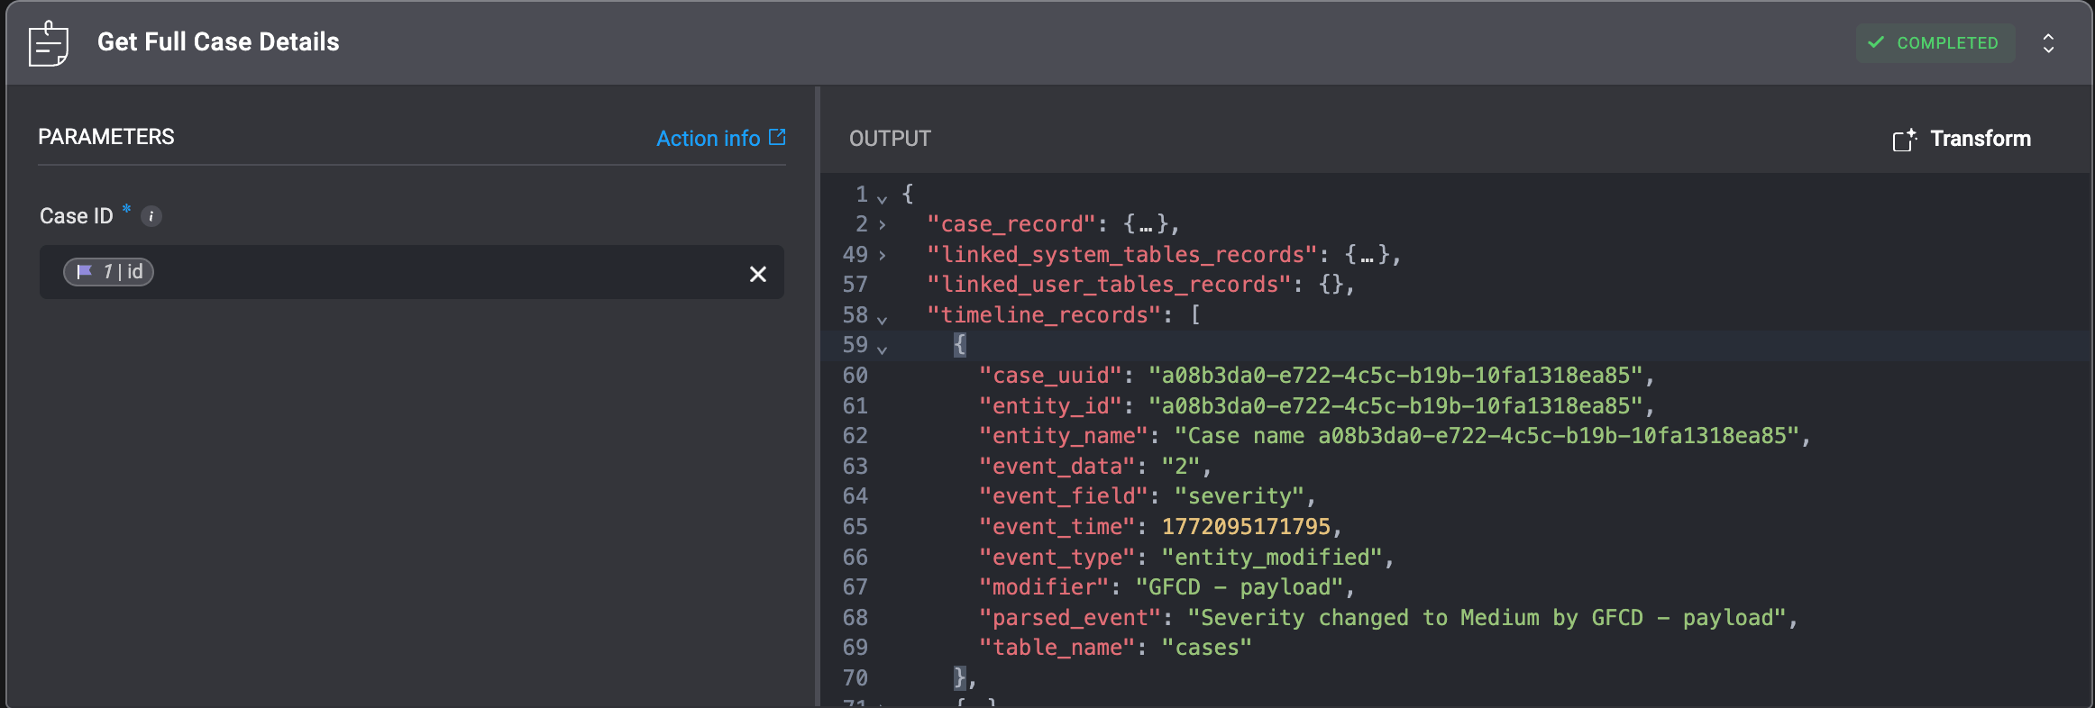2095x708 pixels.
Task: Click line number 65 in the gutter
Action: 855,527
